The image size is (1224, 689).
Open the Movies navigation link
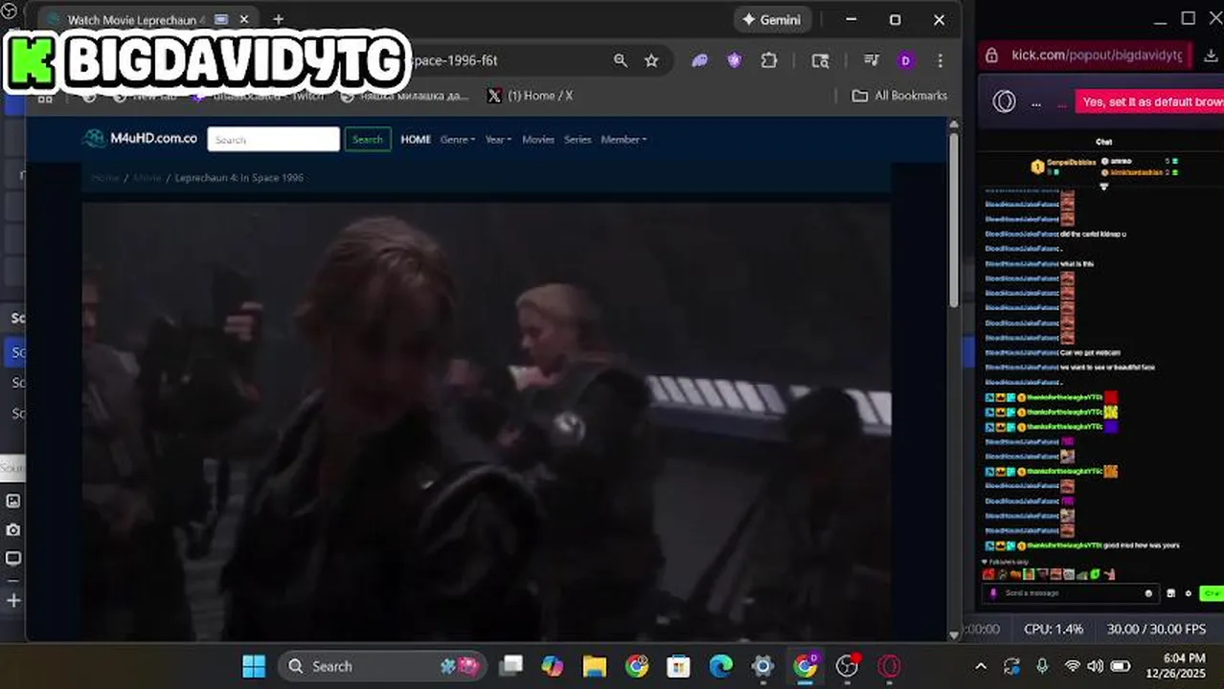[x=537, y=140]
